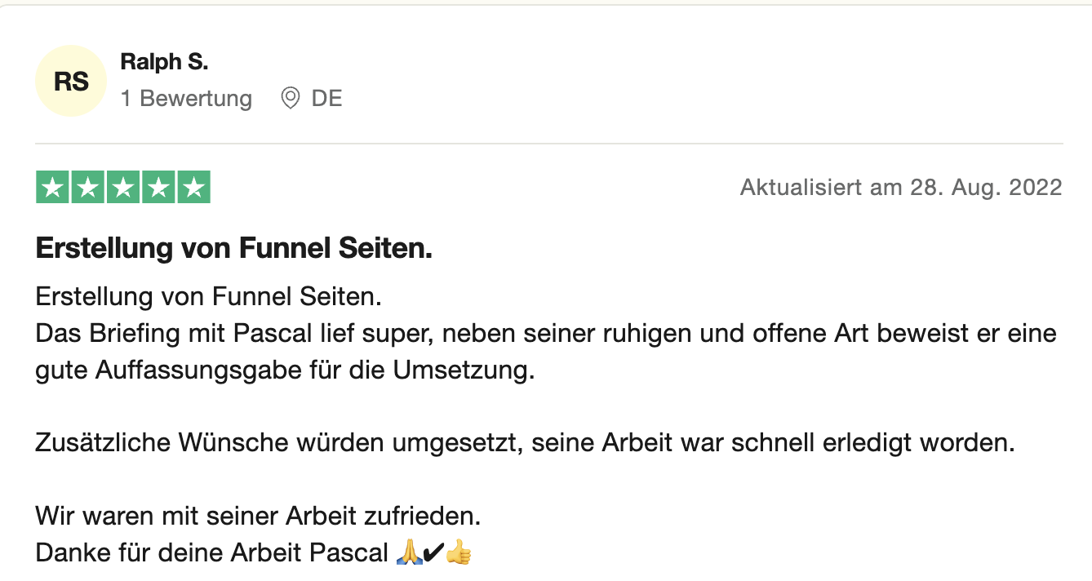Click the second green rating star

[87, 188]
